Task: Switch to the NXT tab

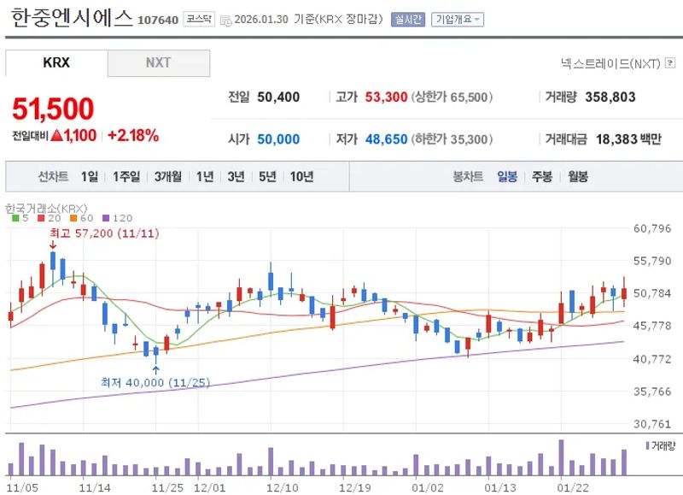Action: pyautogui.click(x=159, y=62)
